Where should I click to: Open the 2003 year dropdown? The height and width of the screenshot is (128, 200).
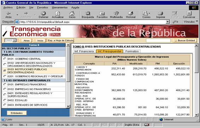[11, 40]
